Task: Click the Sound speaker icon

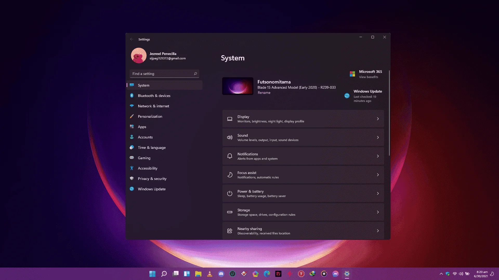Action: pyautogui.click(x=229, y=137)
